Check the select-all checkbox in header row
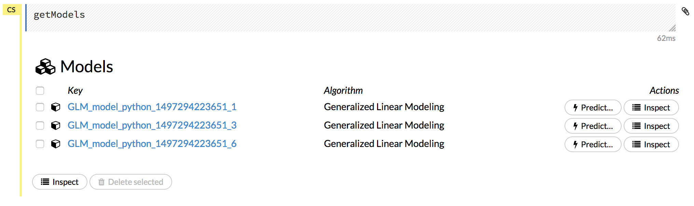The image size is (694, 206). [x=40, y=91]
